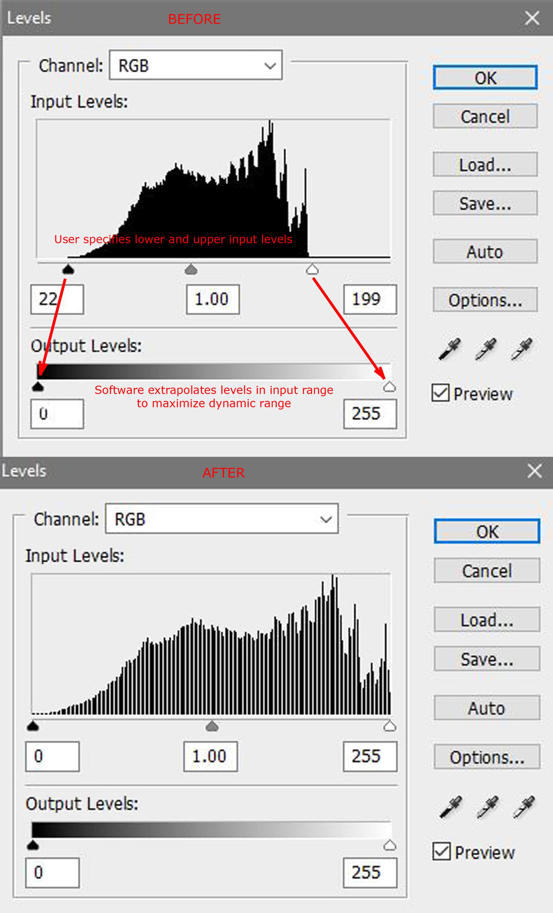Image resolution: width=553 pixels, height=913 pixels.
Task: Uncheck Preview in the AFTER dialog
Action: (x=442, y=851)
